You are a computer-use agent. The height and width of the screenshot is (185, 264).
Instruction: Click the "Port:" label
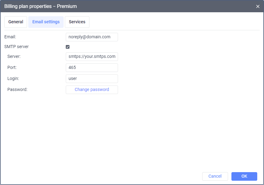coord(12,67)
